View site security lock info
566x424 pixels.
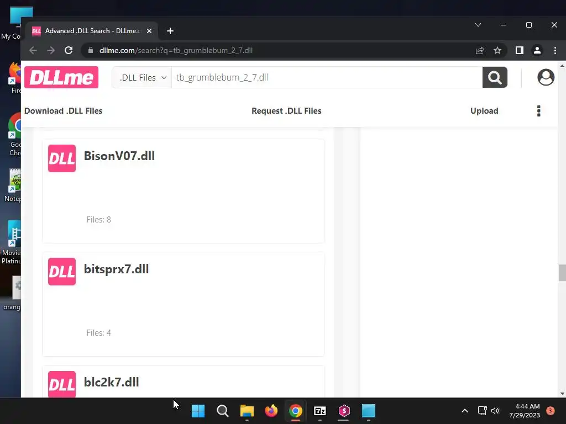(91, 50)
